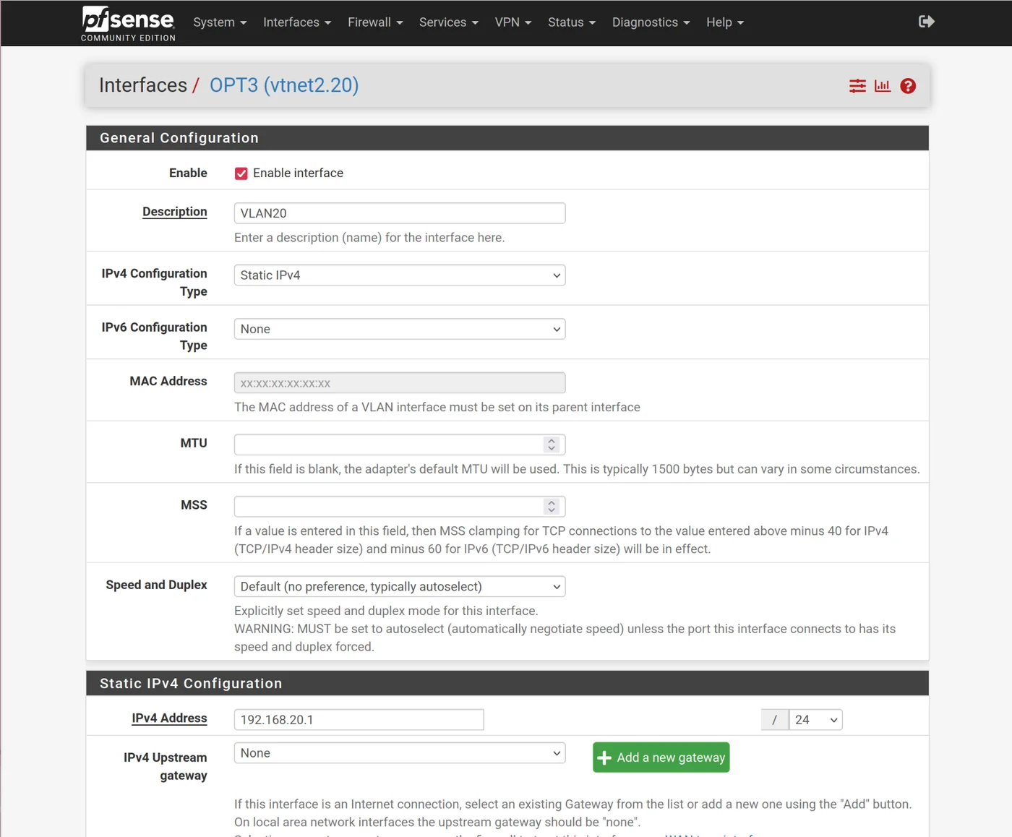This screenshot has width=1012, height=837.
Task: Open the IPv4 Upstream gateway dropdown
Action: coord(399,752)
